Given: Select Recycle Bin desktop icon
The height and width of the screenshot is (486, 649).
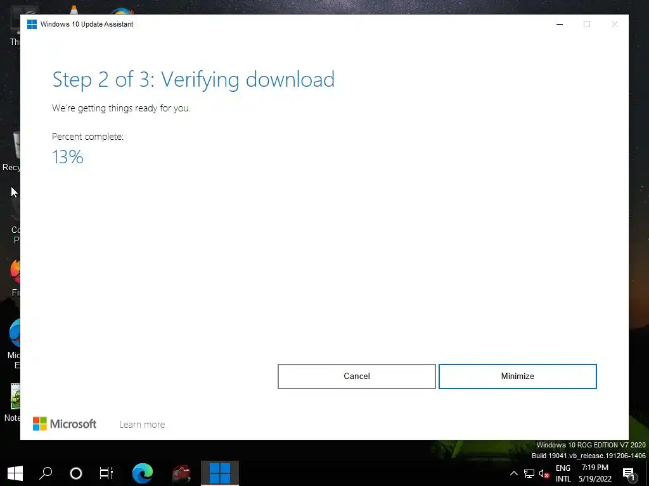Looking at the screenshot, I should pos(13,151).
